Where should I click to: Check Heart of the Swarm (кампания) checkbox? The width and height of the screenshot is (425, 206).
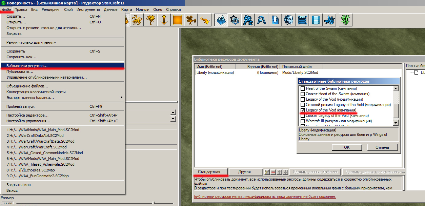303,88
